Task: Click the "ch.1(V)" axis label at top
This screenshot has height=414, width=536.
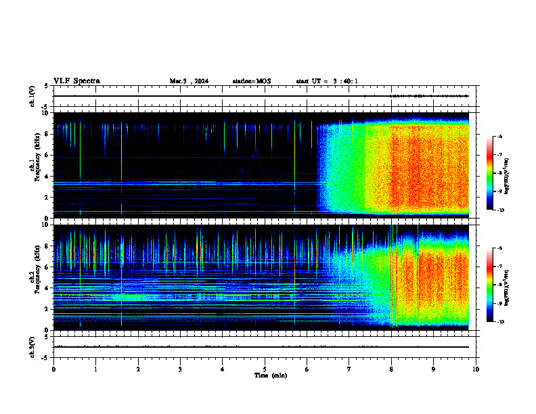Action: point(32,96)
